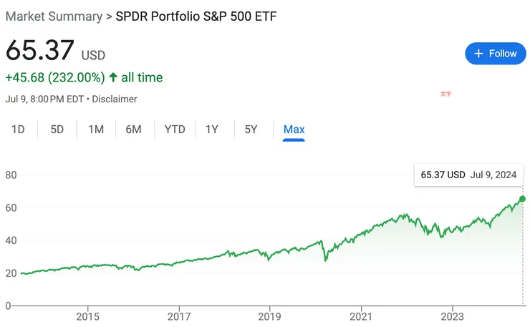Select the 1Y time range
Image resolution: width=530 pixels, height=327 pixels.
tap(212, 130)
